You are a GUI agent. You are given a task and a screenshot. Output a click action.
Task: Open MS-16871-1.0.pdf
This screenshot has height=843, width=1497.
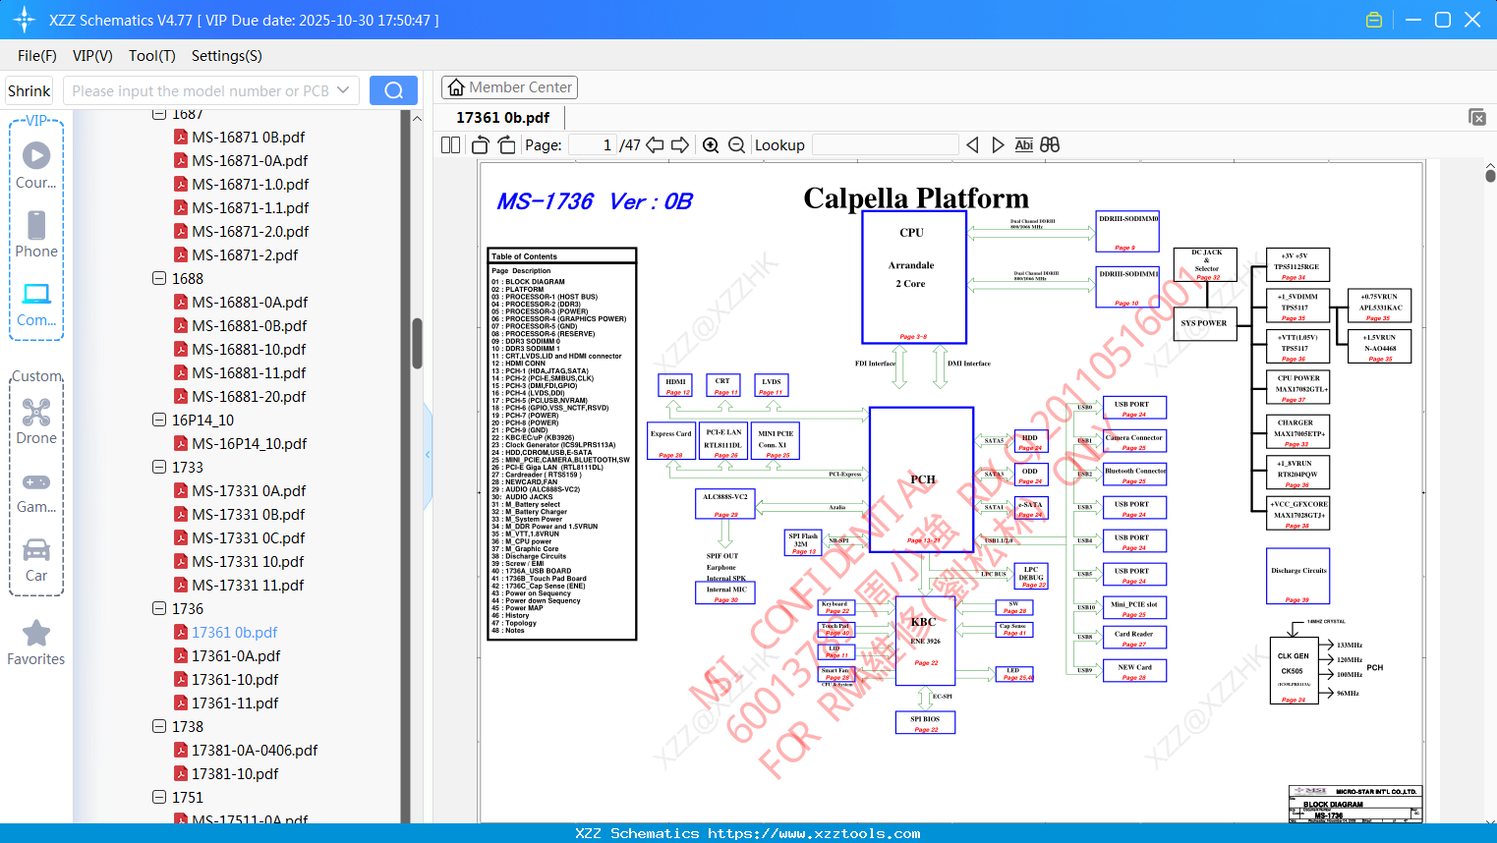pyautogui.click(x=250, y=184)
